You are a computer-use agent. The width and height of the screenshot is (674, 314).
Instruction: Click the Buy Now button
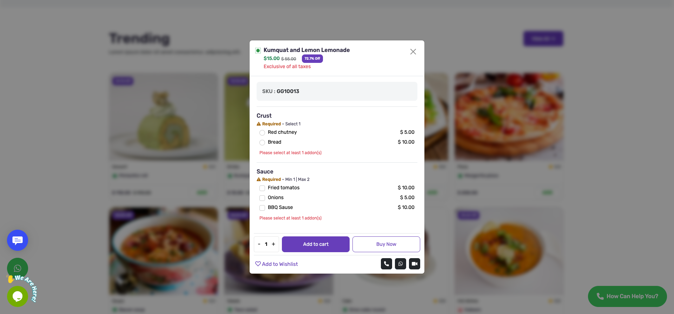pyautogui.click(x=386, y=244)
